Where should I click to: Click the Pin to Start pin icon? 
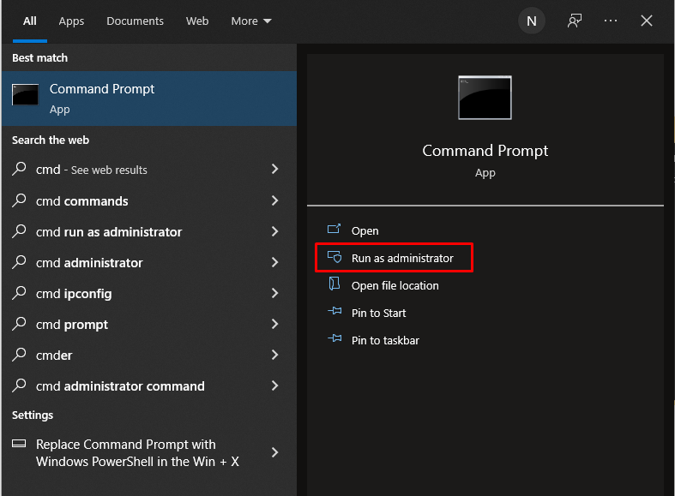tap(334, 313)
